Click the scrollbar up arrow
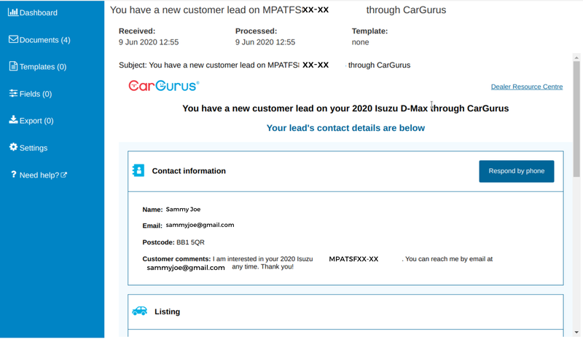Screen dimensions: 583x342 (x=576, y=57)
